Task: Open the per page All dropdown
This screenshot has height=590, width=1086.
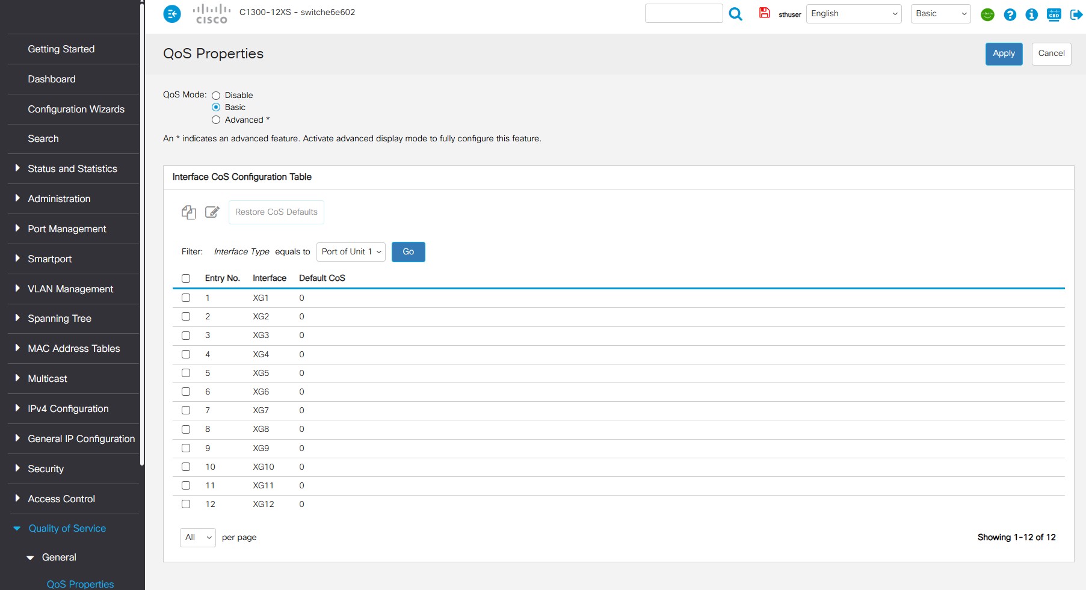Action: tap(197, 538)
